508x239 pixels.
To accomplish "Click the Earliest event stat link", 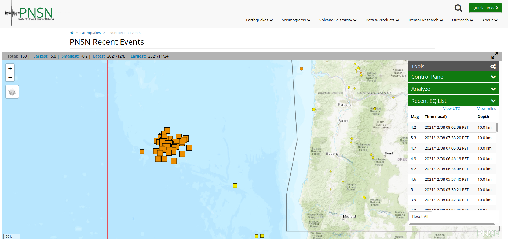I will pos(138,56).
